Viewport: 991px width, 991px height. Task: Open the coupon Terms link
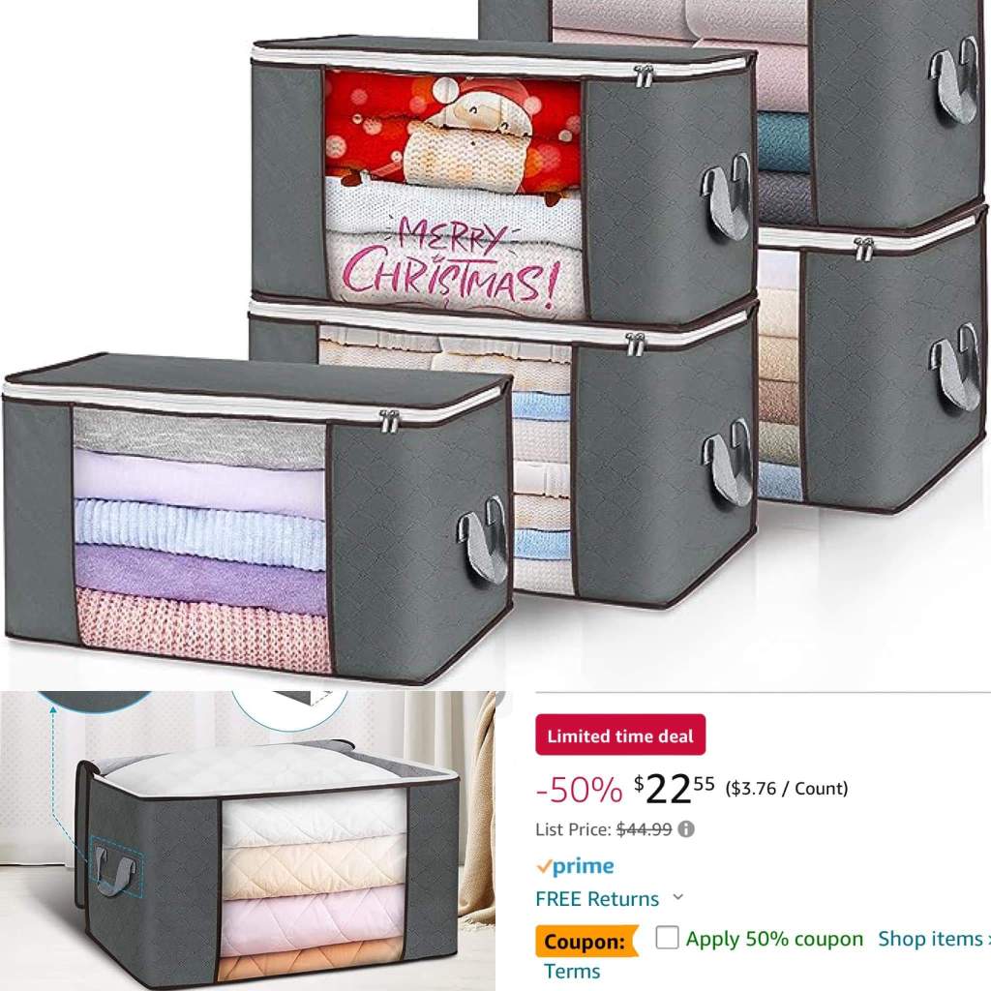click(572, 971)
